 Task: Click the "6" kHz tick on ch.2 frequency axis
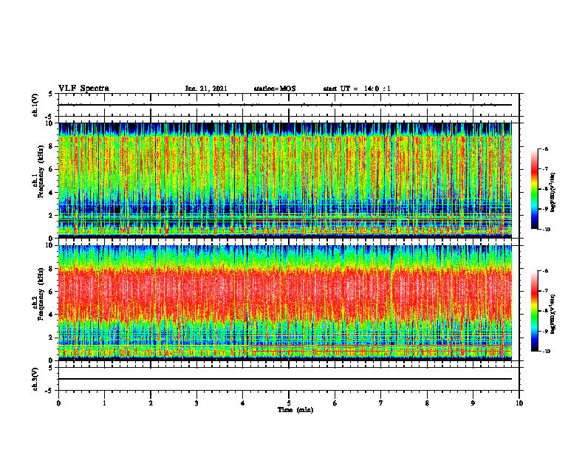pos(52,292)
